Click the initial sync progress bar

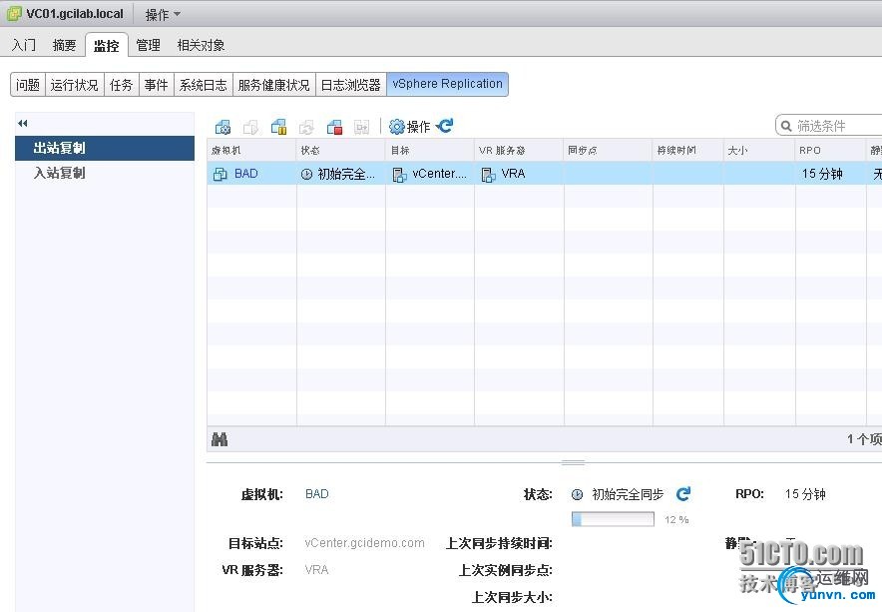click(614, 519)
